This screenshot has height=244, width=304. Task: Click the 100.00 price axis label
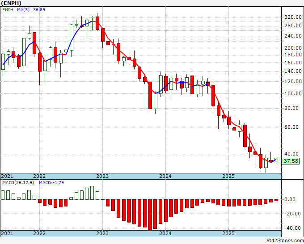(293, 93)
